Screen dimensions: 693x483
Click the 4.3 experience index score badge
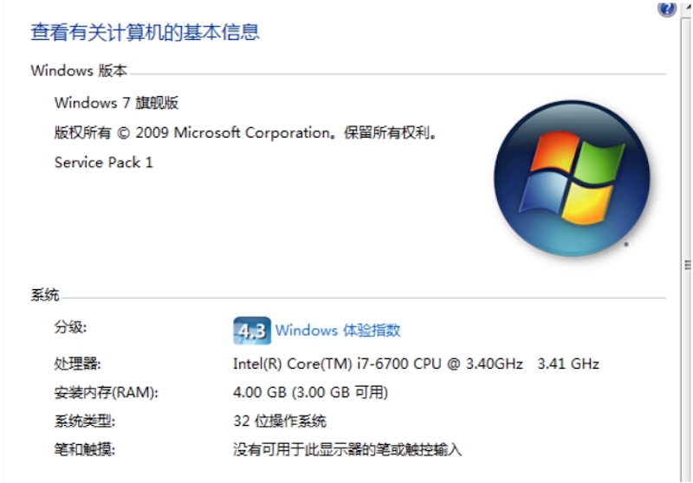[250, 331]
